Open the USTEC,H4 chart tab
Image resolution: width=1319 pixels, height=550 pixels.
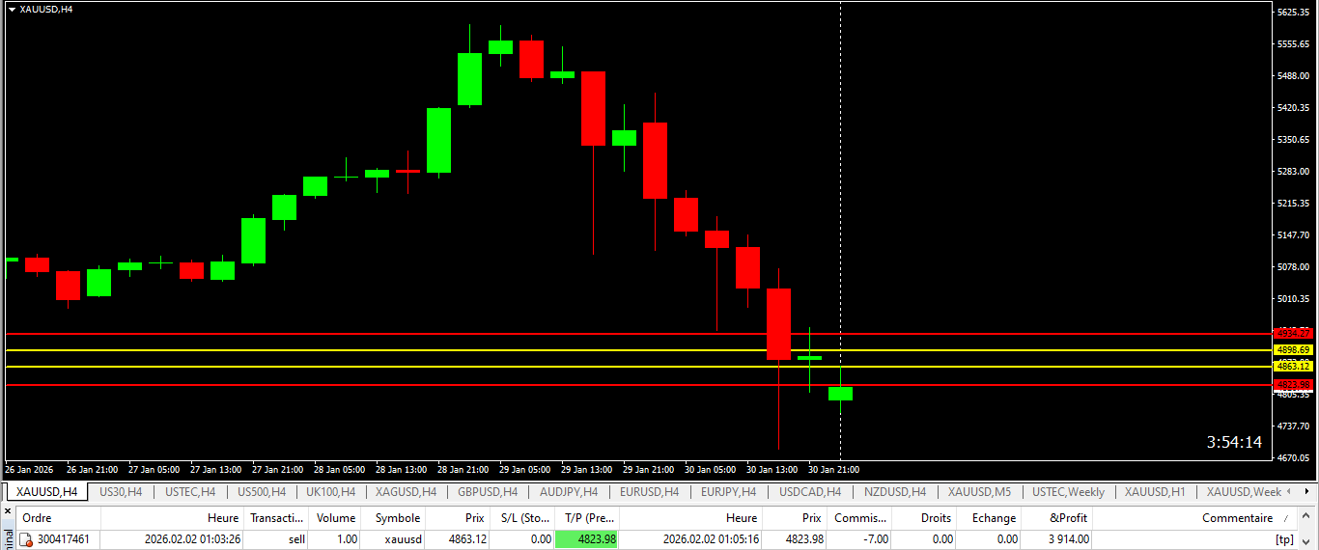pos(190,492)
